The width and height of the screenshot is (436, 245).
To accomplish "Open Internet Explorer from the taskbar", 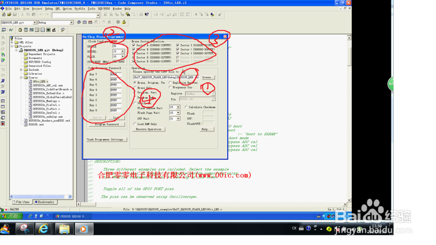I will pos(43,229).
